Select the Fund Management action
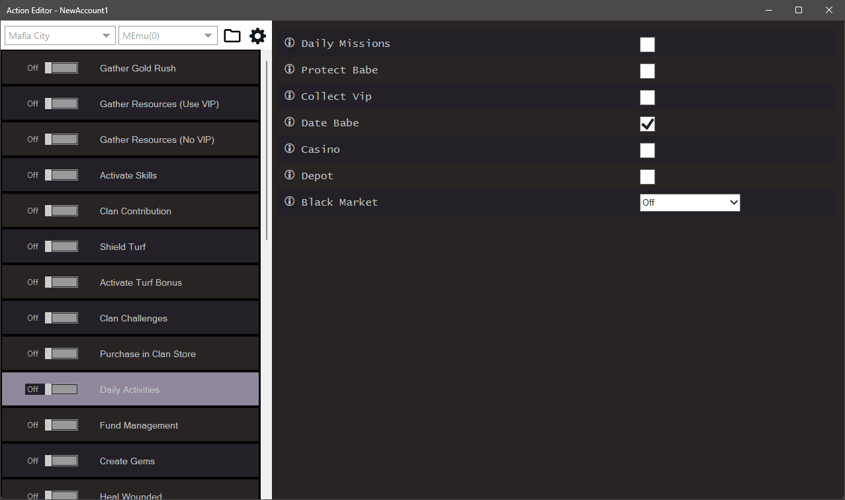845x500 pixels. [130, 425]
